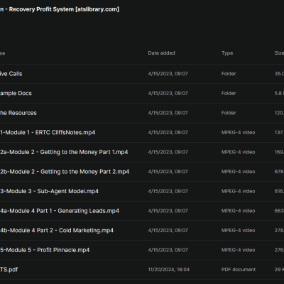This screenshot has width=284, height=284.
Task: Select '3-Module 3 - Sub-Agent Model.mp4' file
Action: 49,191
